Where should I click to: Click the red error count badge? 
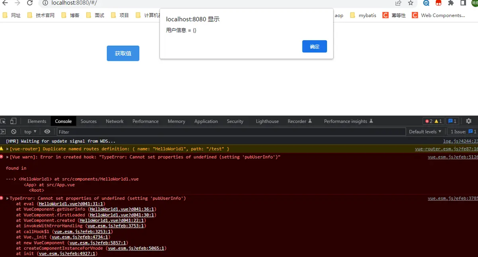coord(429,121)
